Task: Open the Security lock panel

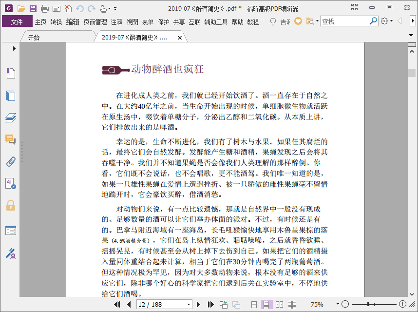Action: [x=11, y=206]
